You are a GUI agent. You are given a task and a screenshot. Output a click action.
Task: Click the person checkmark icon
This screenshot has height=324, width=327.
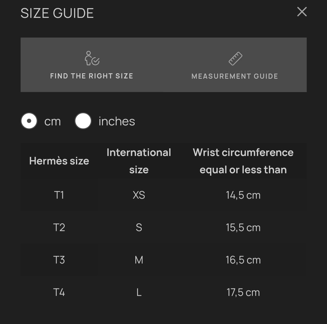tap(92, 58)
